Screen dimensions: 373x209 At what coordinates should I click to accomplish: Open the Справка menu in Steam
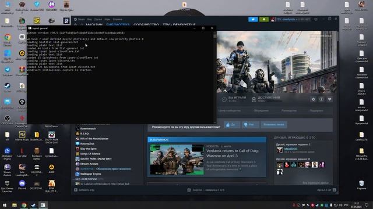tap(117, 19)
